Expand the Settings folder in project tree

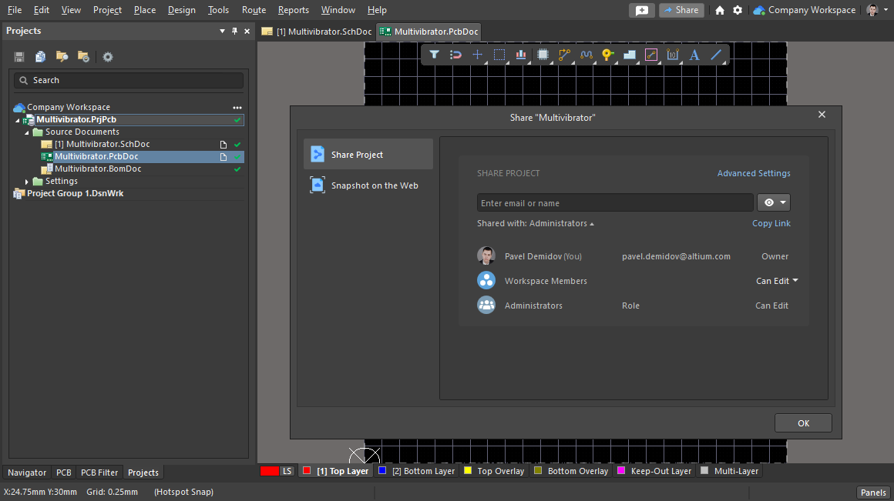coord(27,182)
